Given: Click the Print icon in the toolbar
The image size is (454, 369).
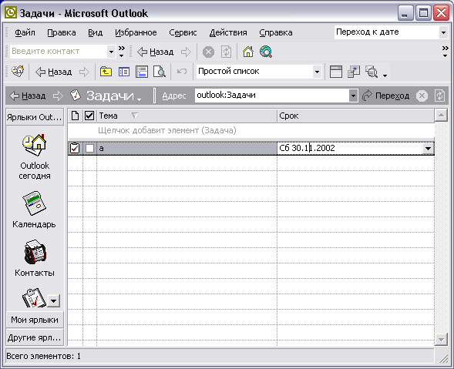Looking at the screenshot, I should 142,72.
